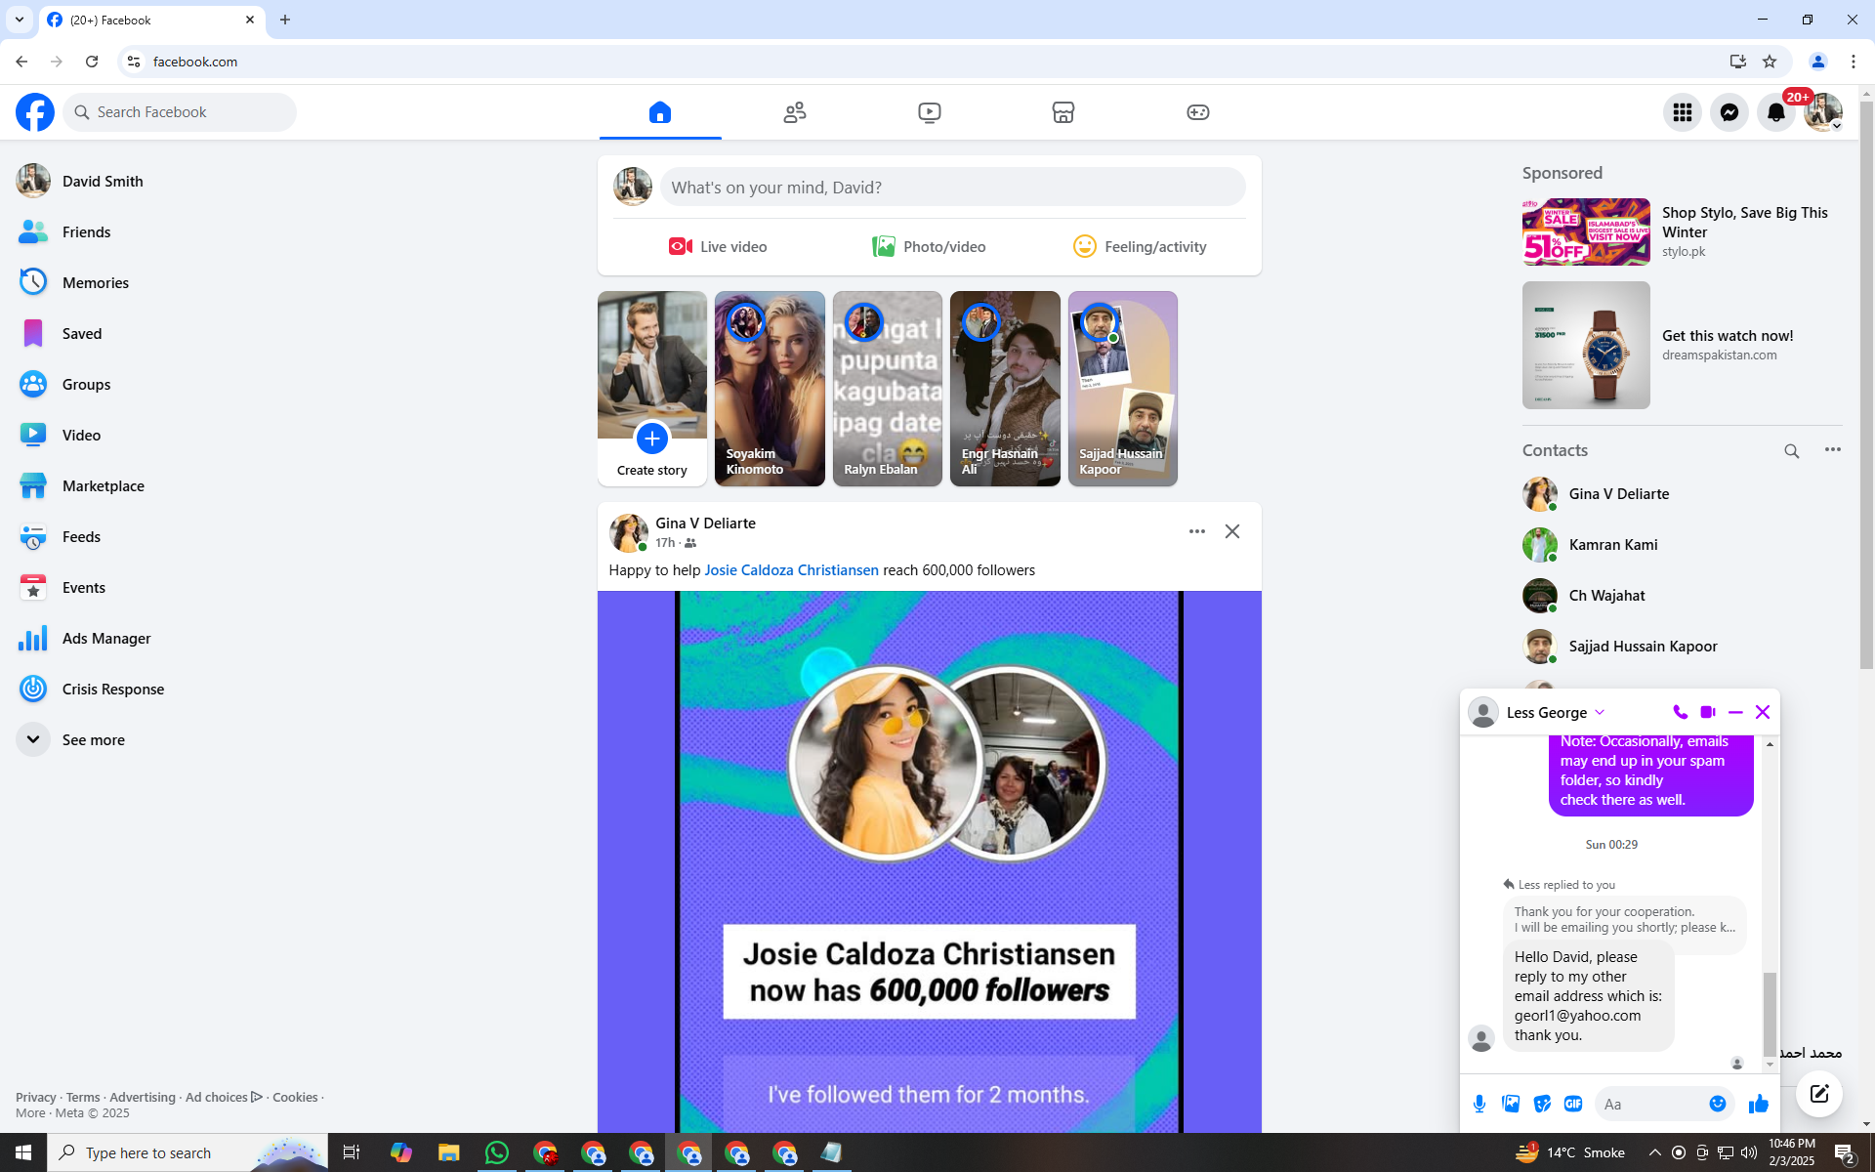Click the Search Facebook field

180,112
